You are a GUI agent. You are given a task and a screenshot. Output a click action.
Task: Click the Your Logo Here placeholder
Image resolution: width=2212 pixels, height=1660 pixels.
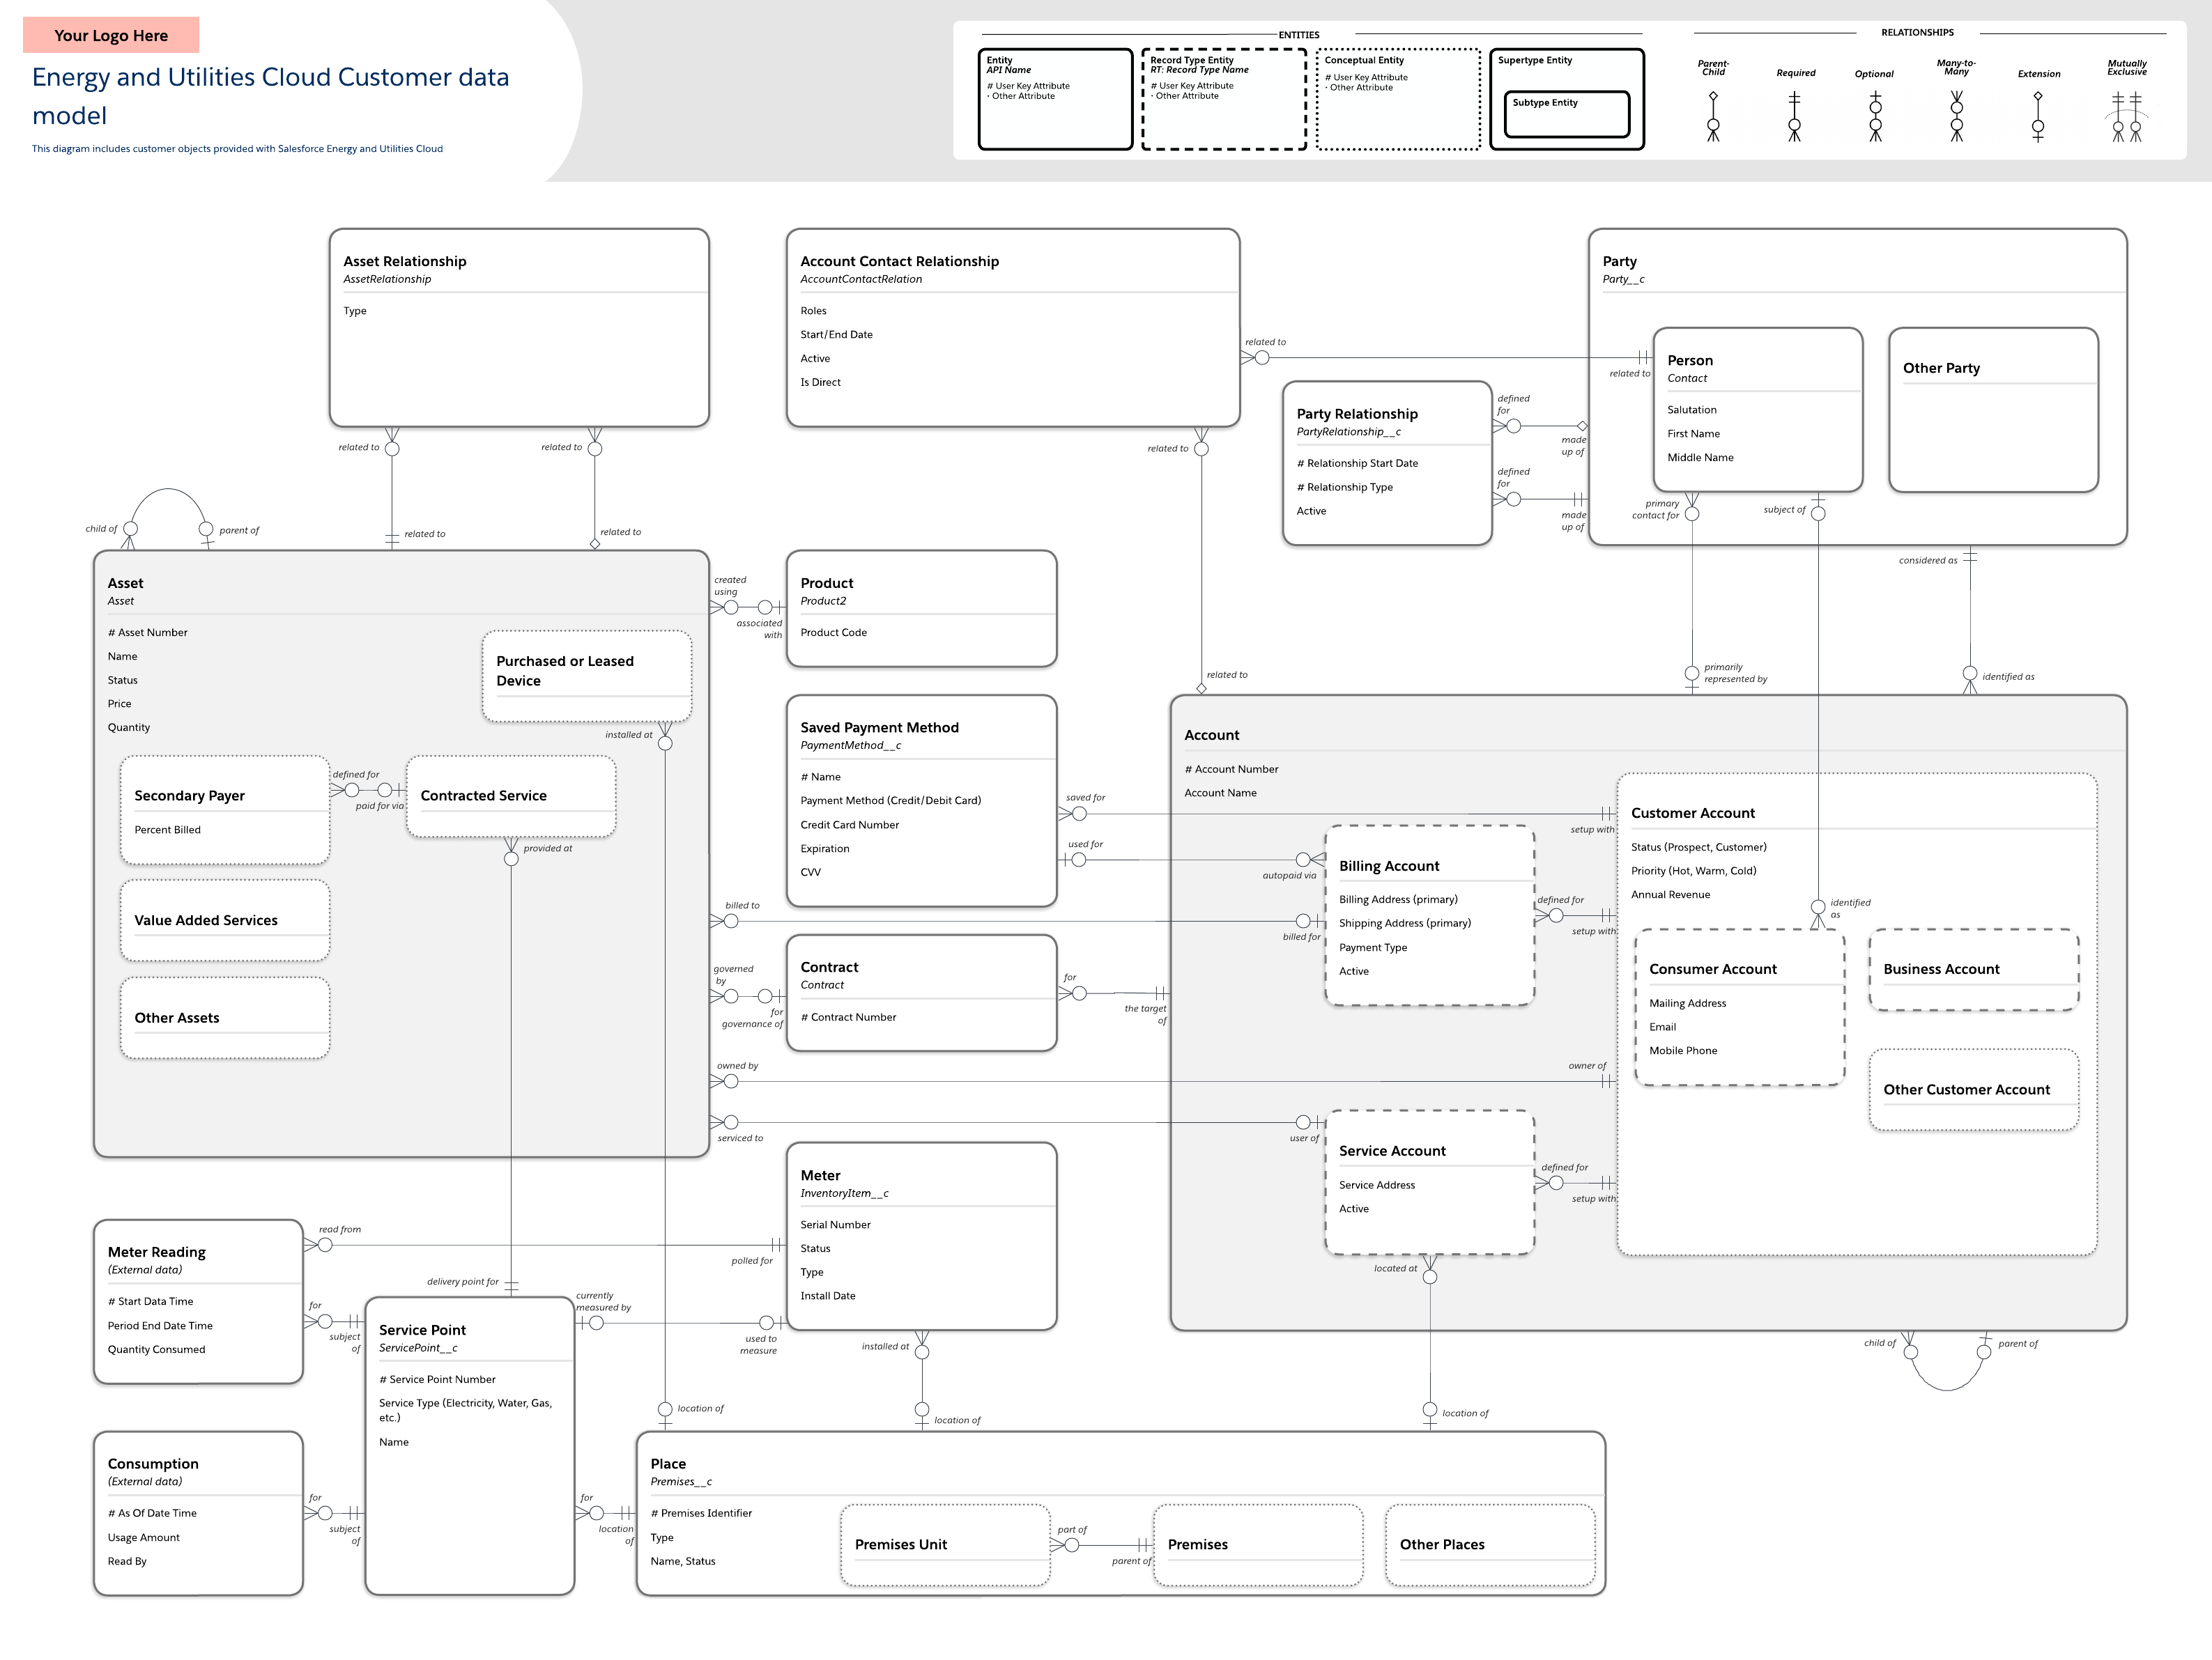click(x=111, y=35)
